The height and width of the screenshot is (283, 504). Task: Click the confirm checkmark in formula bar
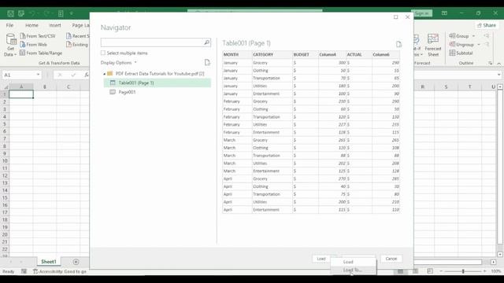pyautogui.click(x=73, y=75)
